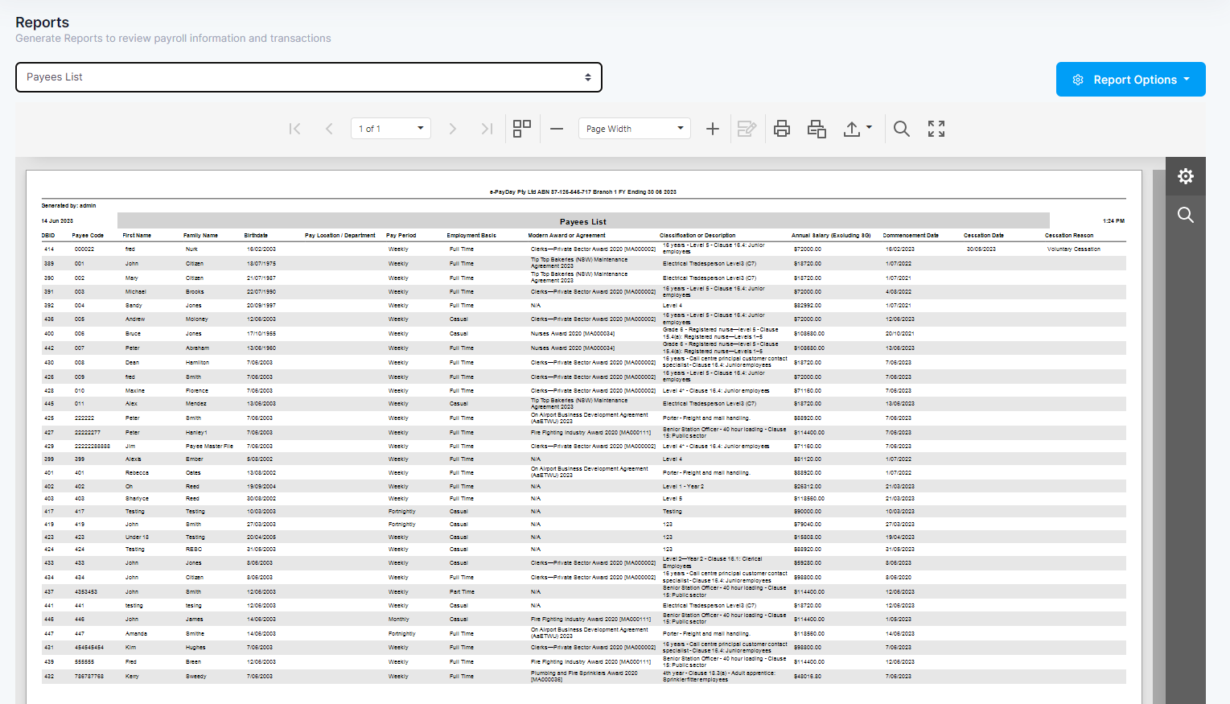Click 'Monthly' pay period cell
Viewport: 1230px width, 704px height.
pyautogui.click(x=399, y=620)
